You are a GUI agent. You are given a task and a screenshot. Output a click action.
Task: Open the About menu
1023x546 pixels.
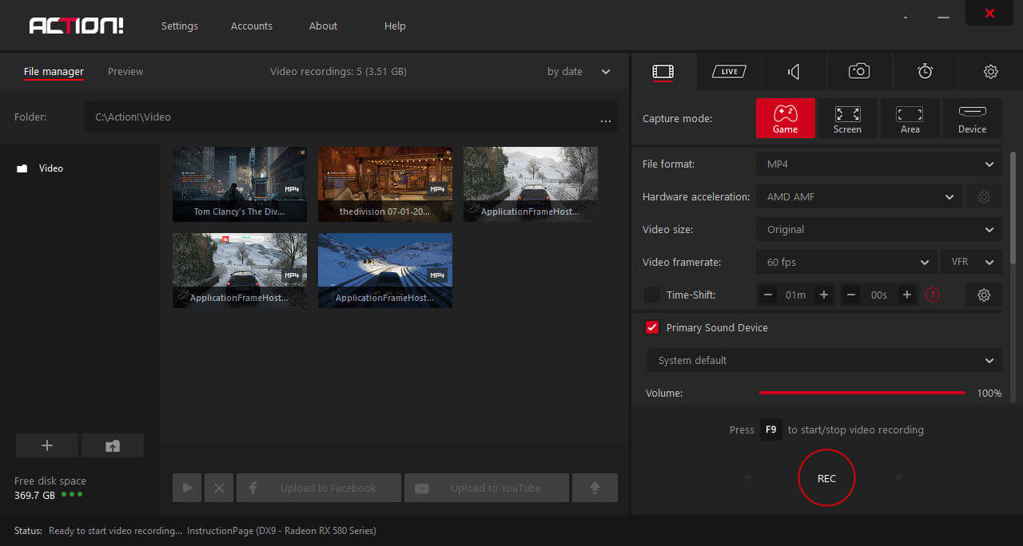324,26
